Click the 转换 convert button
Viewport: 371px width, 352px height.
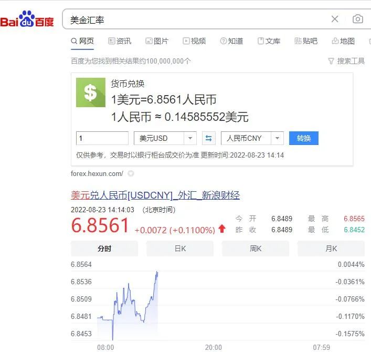pyautogui.click(x=303, y=138)
